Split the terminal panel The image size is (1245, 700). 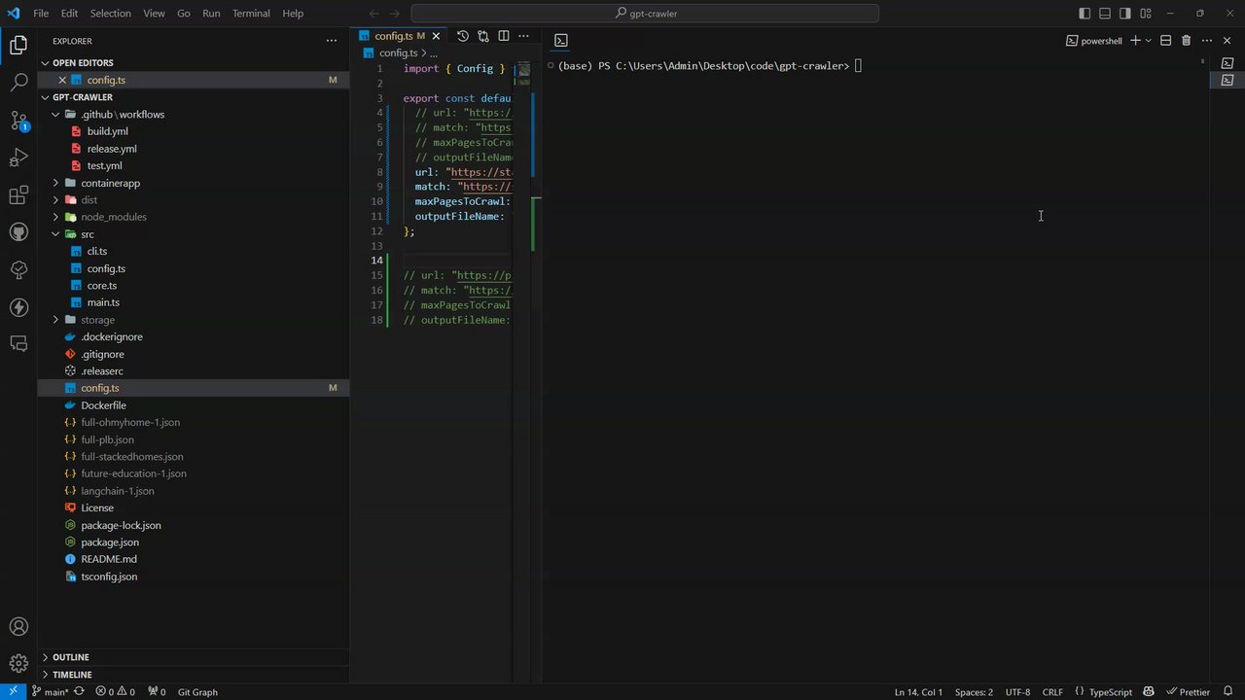point(1165,41)
